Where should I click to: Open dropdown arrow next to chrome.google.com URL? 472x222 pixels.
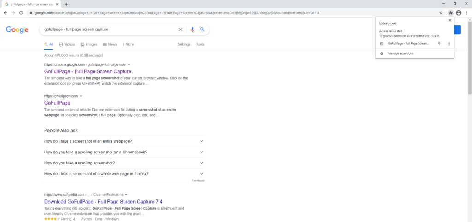129,64
